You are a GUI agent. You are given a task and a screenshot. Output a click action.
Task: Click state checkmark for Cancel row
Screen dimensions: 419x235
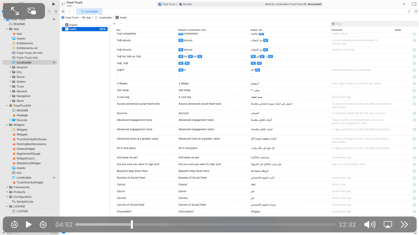pyautogui.click(x=414, y=184)
